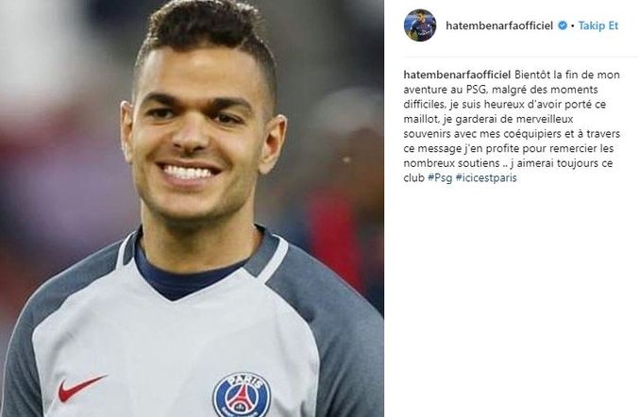Open hatembenarfaofficiel username in post header

click(x=499, y=25)
